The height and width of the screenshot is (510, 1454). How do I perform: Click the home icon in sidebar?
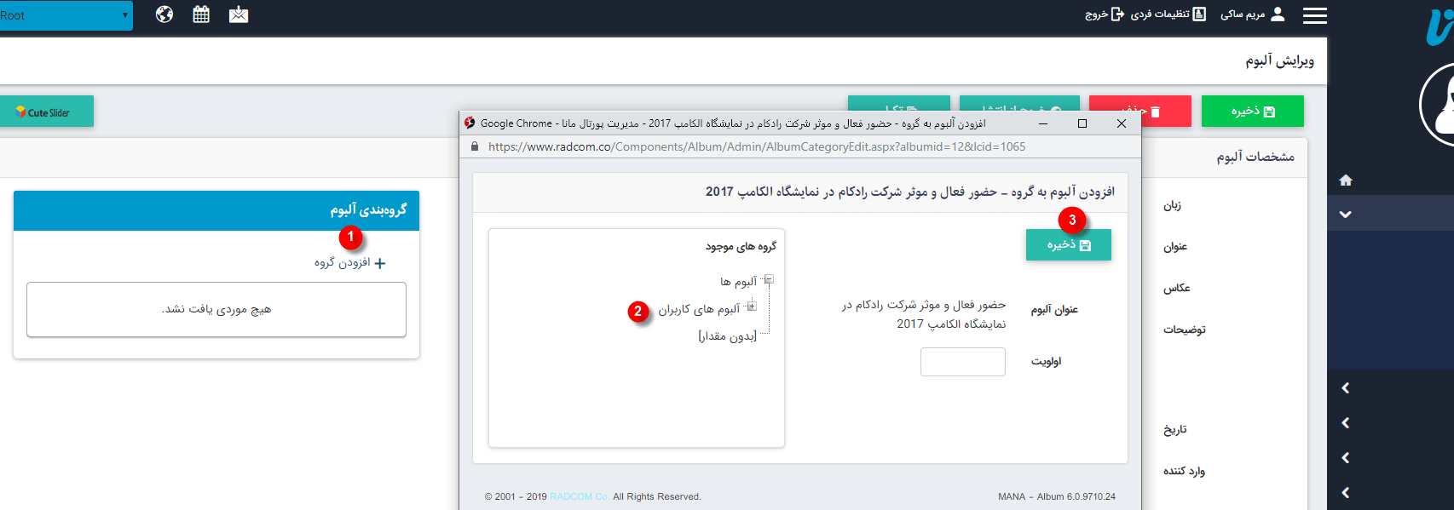(x=1346, y=180)
